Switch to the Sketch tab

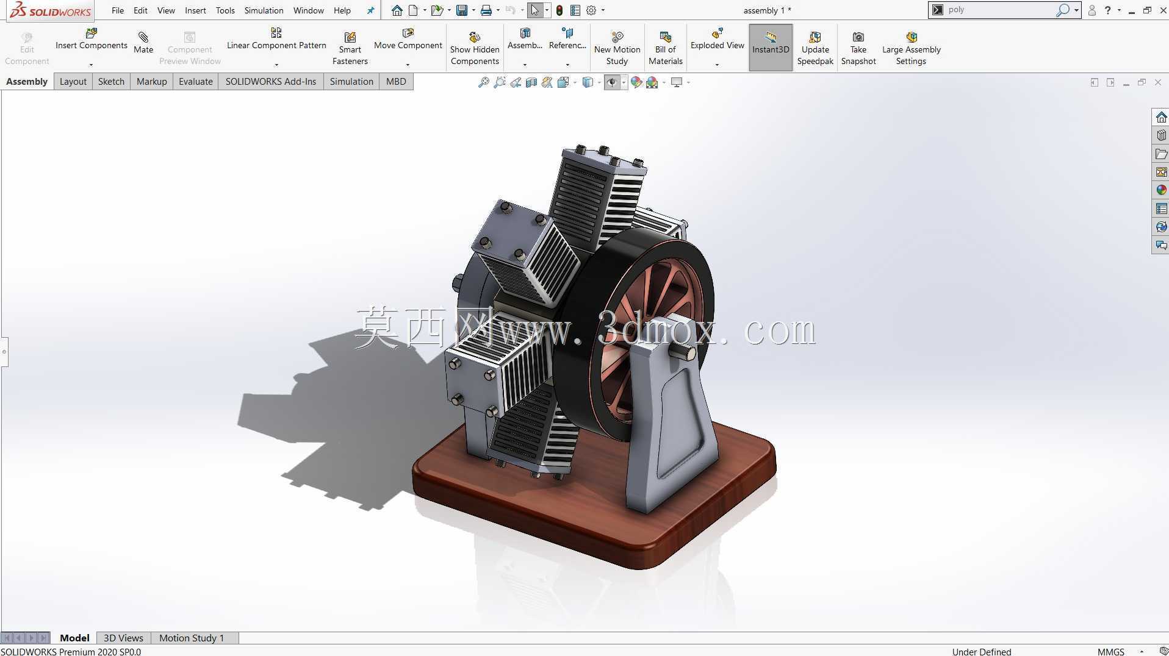pos(111,82)
